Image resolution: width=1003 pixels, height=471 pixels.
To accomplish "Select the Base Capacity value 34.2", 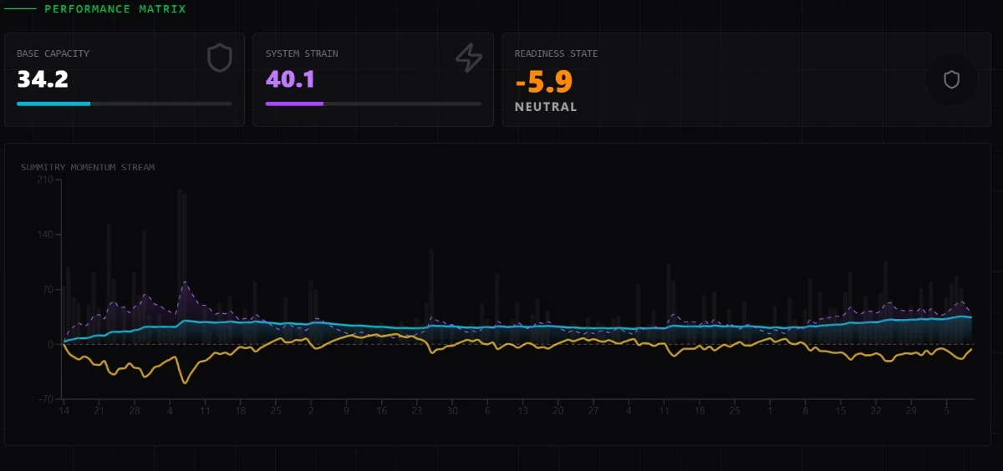I will [x=43, y=79].
